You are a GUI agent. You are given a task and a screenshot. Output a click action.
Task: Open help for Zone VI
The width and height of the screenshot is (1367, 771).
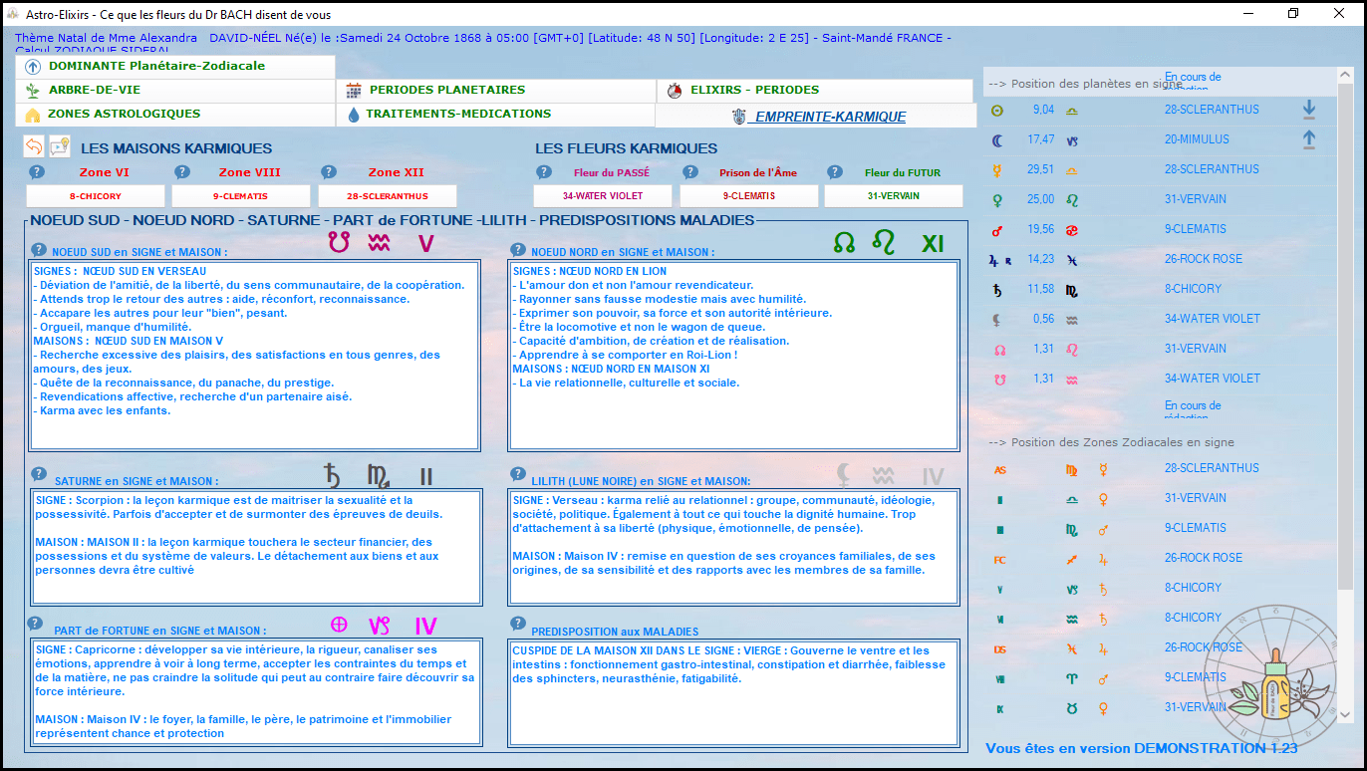(37, 172)
